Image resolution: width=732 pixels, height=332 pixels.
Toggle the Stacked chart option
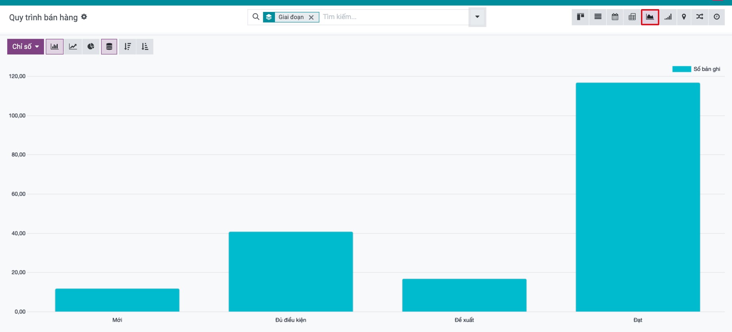pyautogui.click(x=109, y=47)
